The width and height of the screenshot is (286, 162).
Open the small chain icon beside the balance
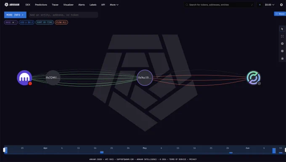pyautogui.click(x=260, y=5)
